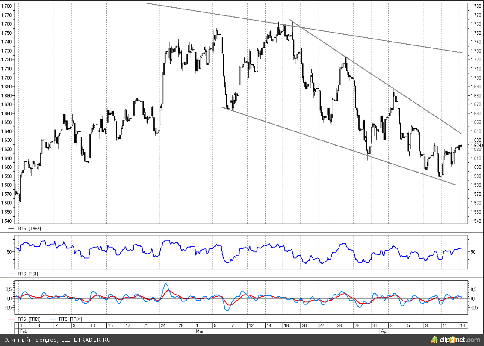
Task: Select the Apr month label
Action: click(x=384, y=331)
